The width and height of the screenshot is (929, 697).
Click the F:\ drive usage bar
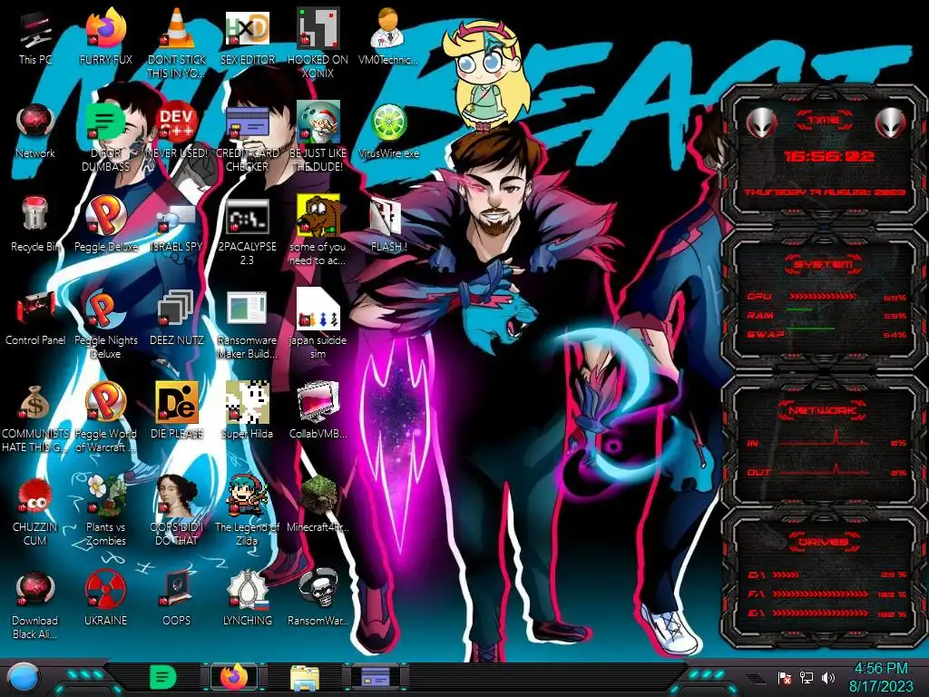click(820, 594)
